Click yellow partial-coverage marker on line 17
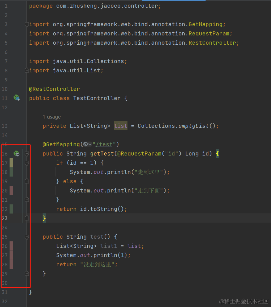Viewport: 271px width, 307px height. [x=11, y=163]
